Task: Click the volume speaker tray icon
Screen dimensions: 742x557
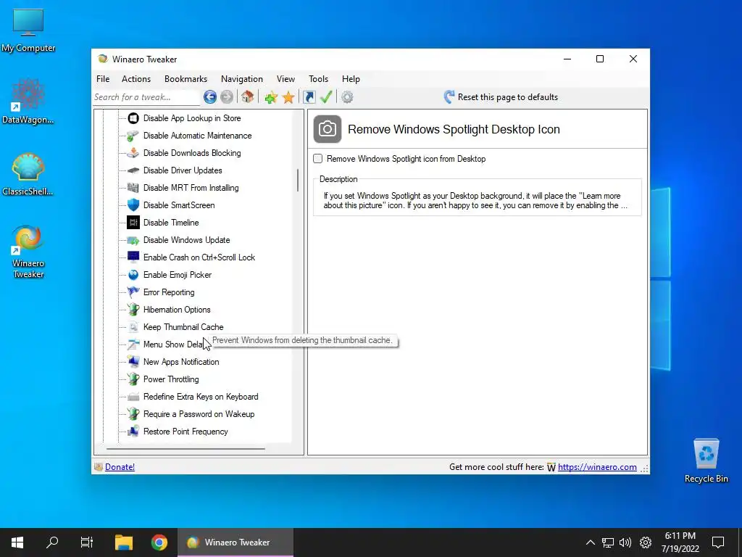Action: pyautogui.click(x=625, y=542)
